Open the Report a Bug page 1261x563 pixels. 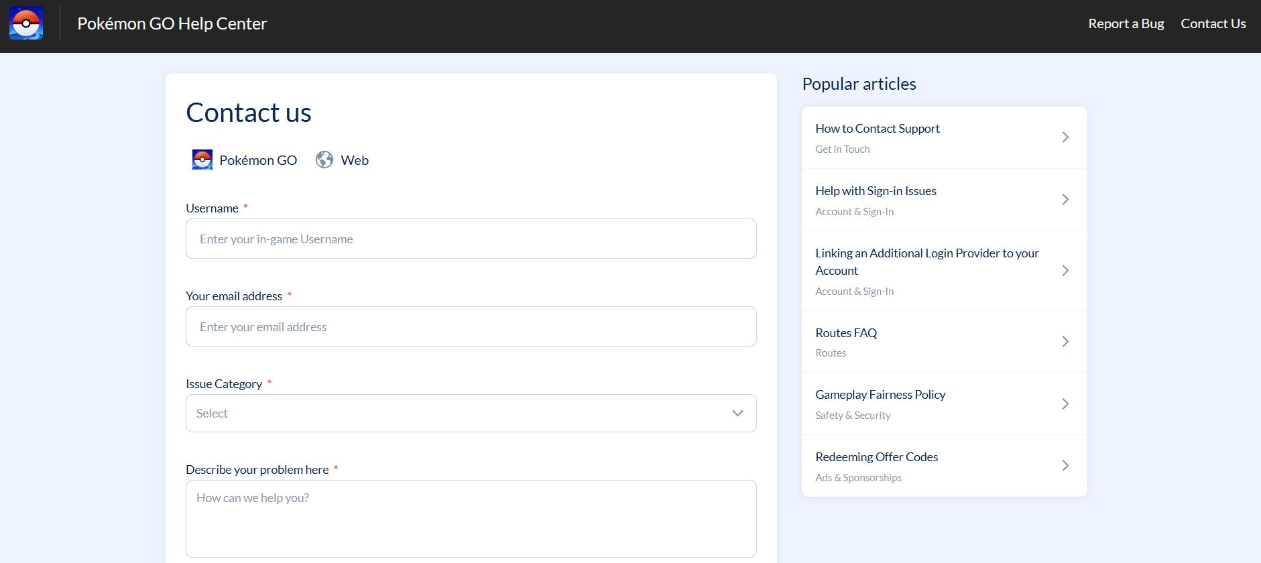coord(1126,23)
